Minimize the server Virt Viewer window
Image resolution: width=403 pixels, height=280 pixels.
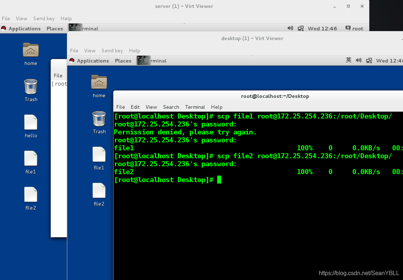(x=335, y=7)
